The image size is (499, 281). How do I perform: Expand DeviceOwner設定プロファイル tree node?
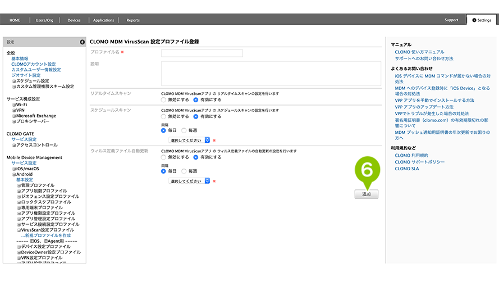19,252
